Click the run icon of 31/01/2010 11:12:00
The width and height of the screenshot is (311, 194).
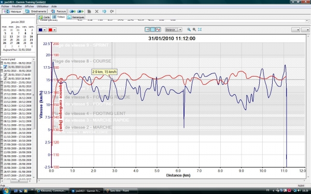(x=5, y=67)
